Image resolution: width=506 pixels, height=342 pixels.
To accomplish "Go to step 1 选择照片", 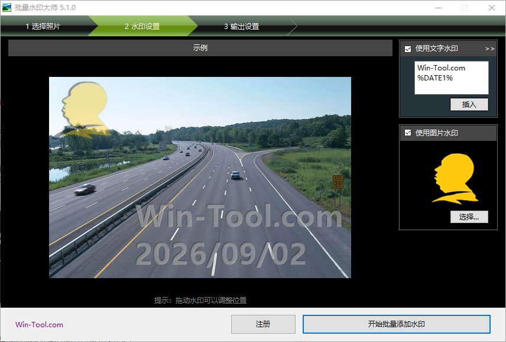I will point(43,26).
